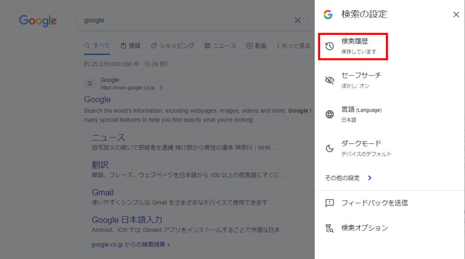Expand その他の設定 with chevron arrow
Screen dimensions: 465x259
coord(370,178)
